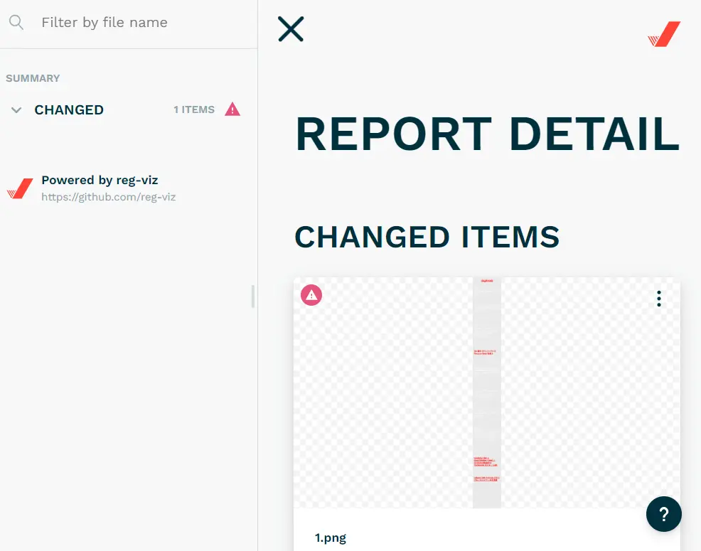The width and height of the screenshot is (701, 551).
Task: Click the 1 ITEMS count label
Action: 194,110
